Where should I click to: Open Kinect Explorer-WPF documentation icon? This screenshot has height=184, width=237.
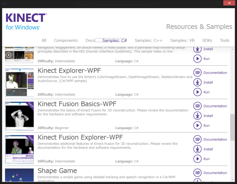[197, 72]
